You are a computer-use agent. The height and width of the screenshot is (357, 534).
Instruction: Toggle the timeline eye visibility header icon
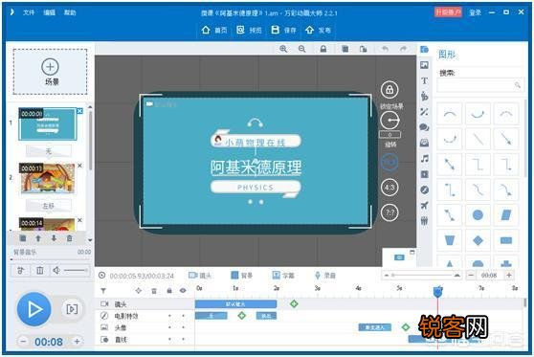point(183,291)
